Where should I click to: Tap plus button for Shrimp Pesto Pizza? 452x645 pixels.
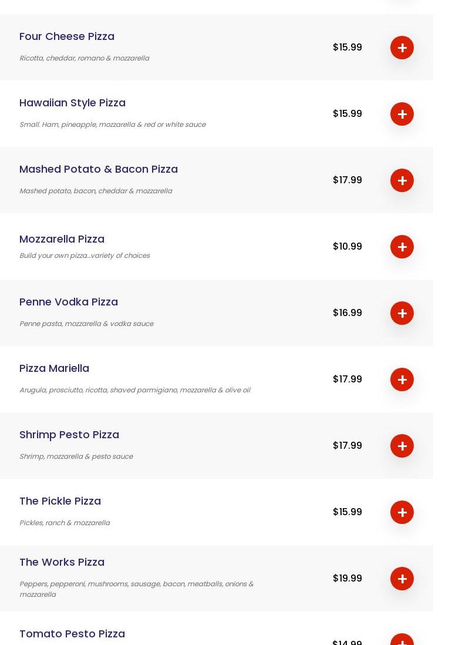[402, 446]
